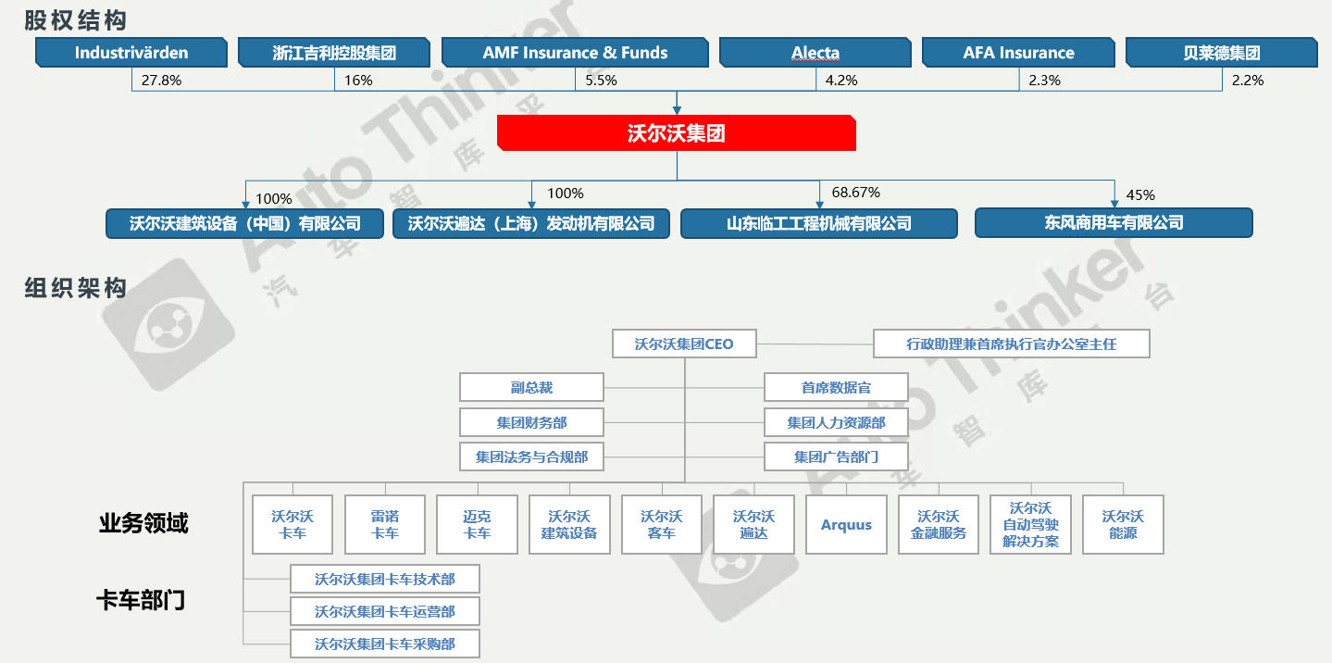The width and height of the screenshot is (1332, 663).
Task: Click the 2.2% share percentage
Action: click(x=1248, y=81)
